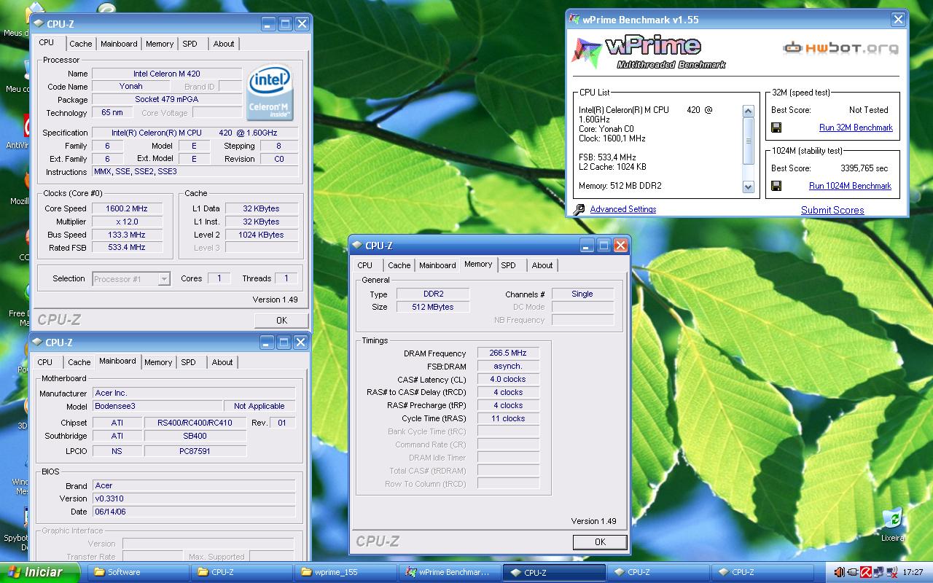The height and width of the screenshot is (583, 933).
Task: Open the Cache tab in the Processor CPU-Z window
Action: point(81,44)
